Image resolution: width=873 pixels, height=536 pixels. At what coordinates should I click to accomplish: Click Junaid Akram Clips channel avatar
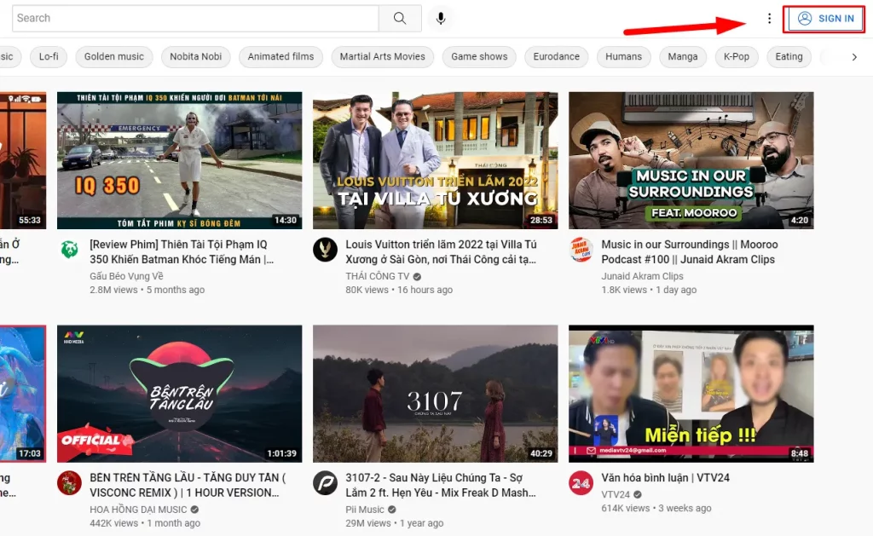[x=581, y=250]
